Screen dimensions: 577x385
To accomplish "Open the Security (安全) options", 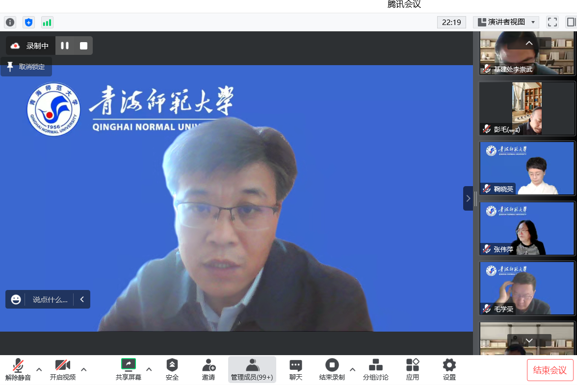I will 172,369.
